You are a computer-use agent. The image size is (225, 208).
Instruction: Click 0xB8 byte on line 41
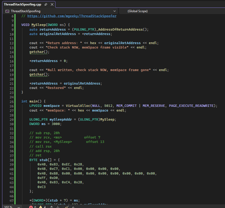point(54,174)
